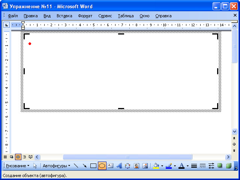Insert clip art picture

pyautogui.click(x=136, y=166)
